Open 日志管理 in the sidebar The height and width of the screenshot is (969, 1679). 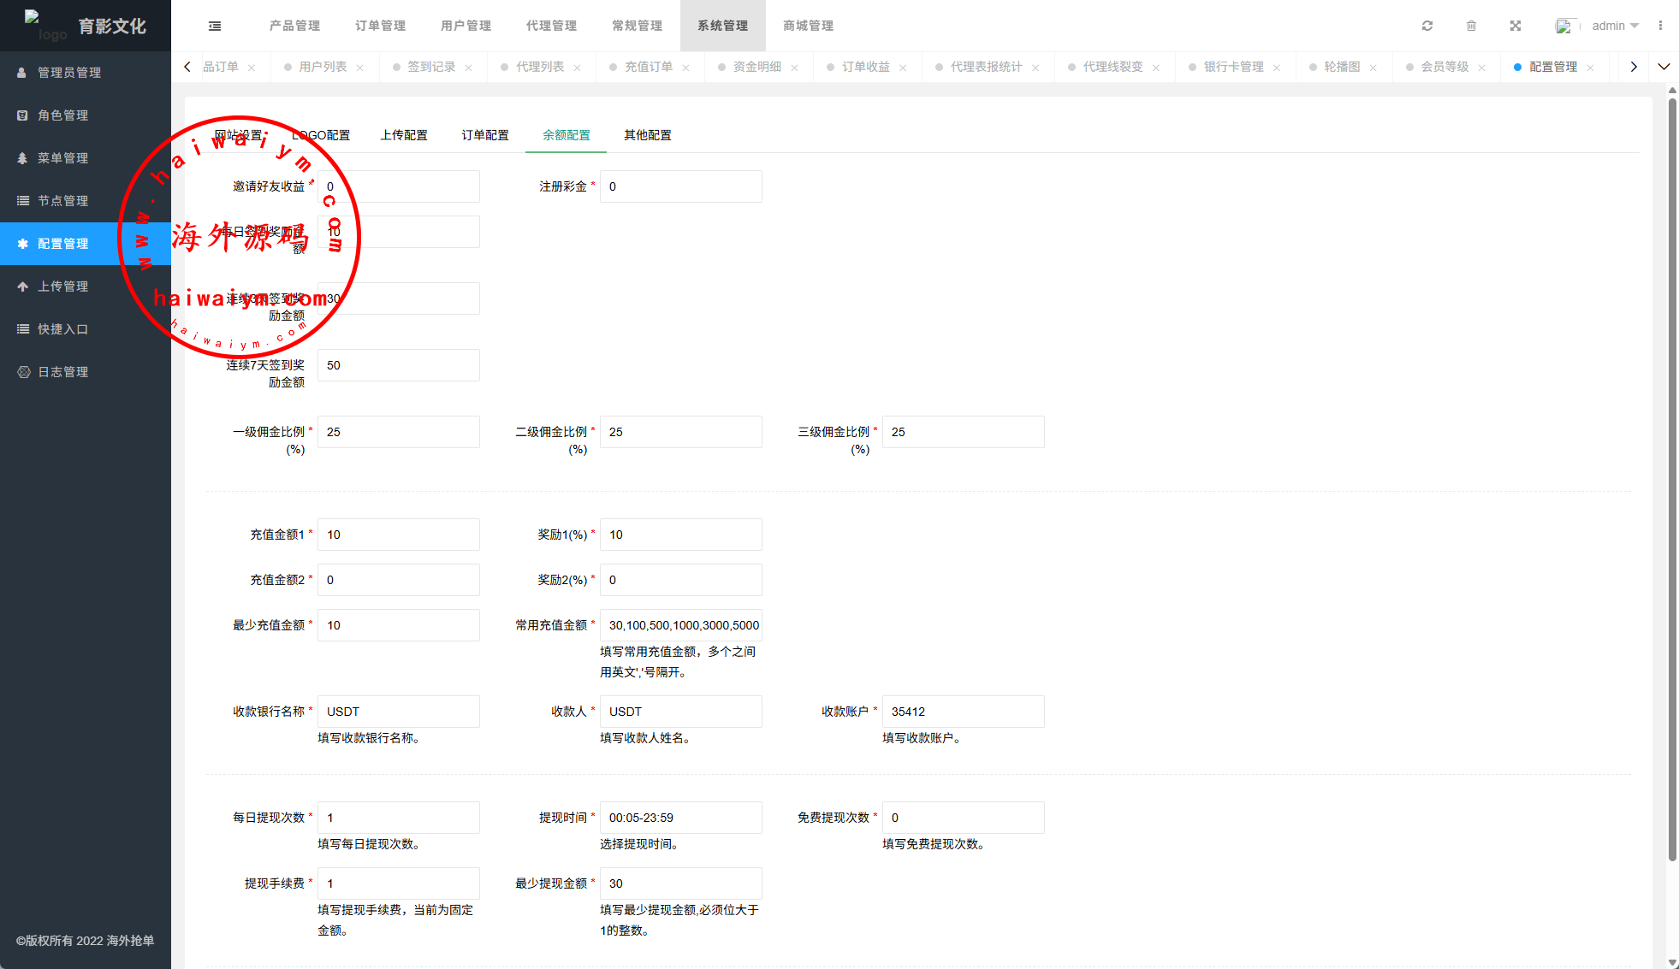(63, 372)
